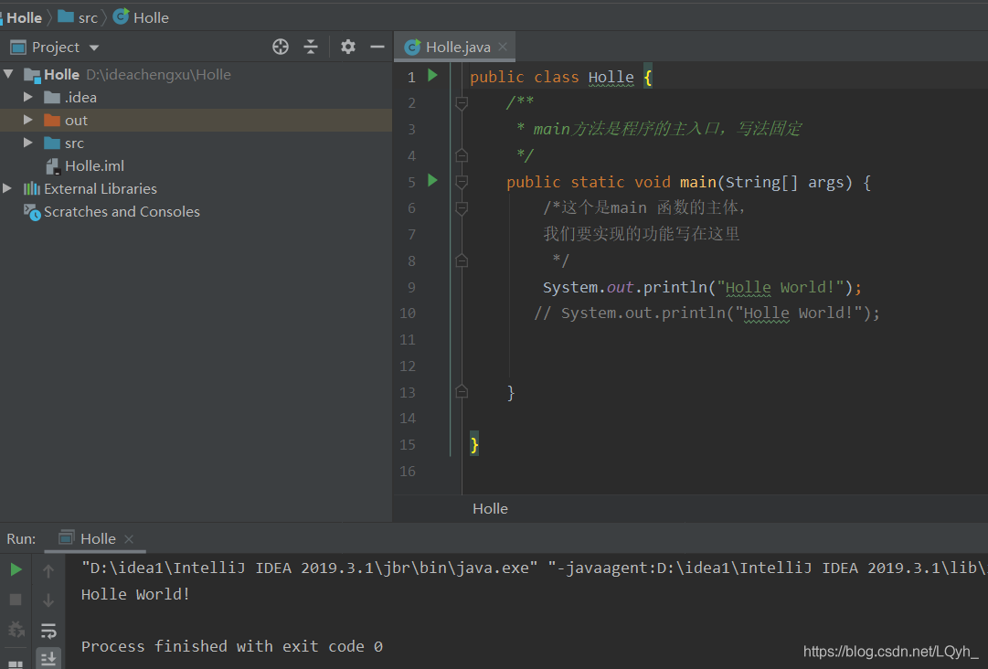Rerun Holle with green play button
Screen dimensions: 988x669
click(16, 569)
